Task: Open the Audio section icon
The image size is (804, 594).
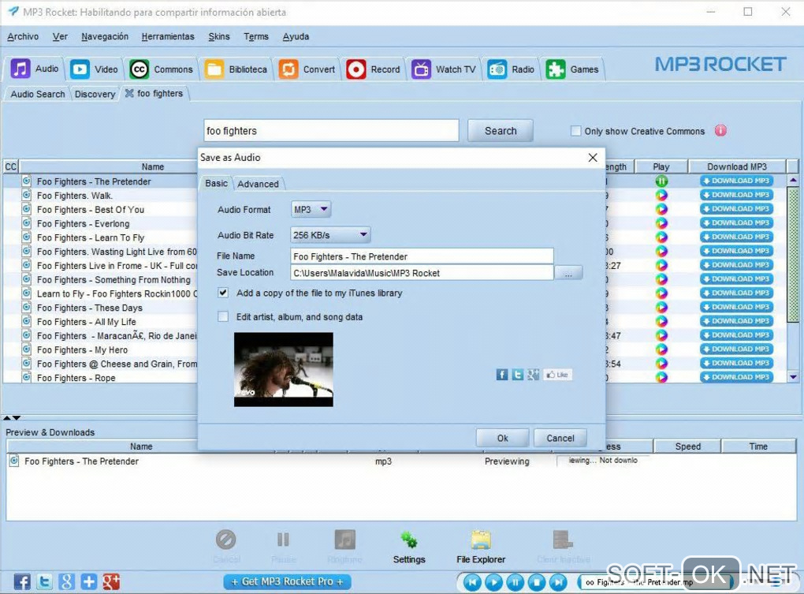Action: [20, 69]
